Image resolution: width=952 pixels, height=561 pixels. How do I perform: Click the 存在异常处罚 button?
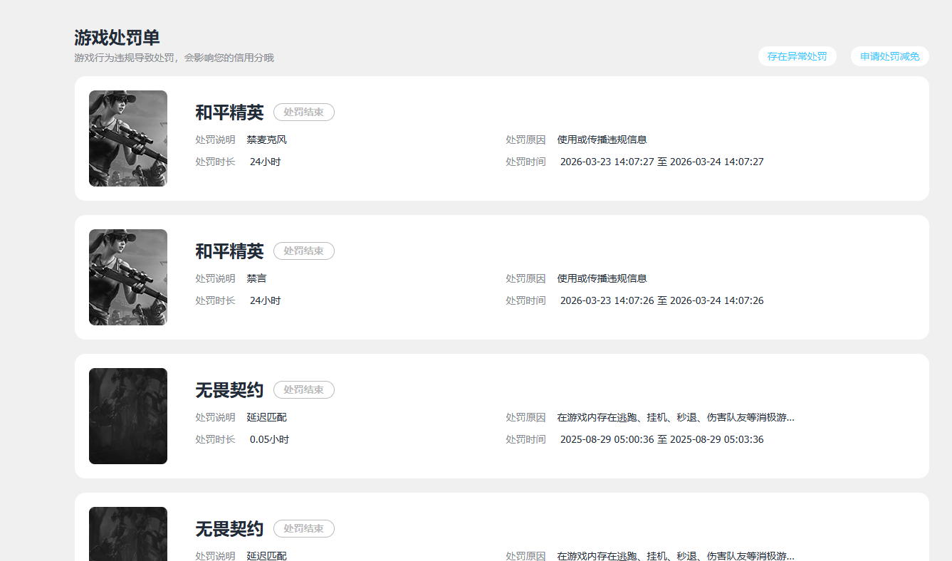click(x=797, y=56)
